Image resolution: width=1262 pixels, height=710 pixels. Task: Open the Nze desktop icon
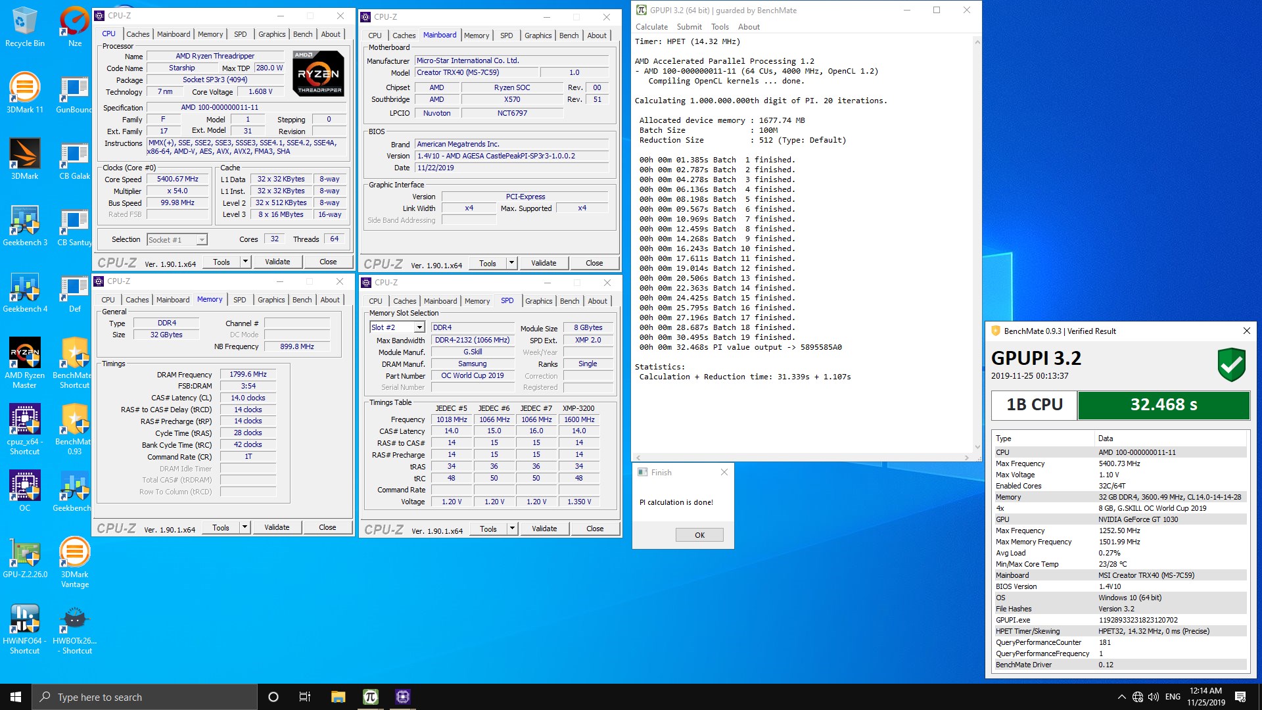click(x=74, y=26)
